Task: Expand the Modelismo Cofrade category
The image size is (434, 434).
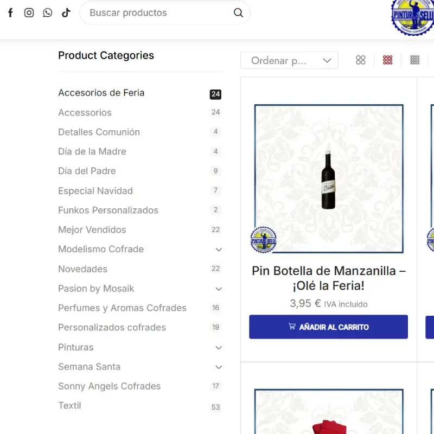Action: point(219,250)
